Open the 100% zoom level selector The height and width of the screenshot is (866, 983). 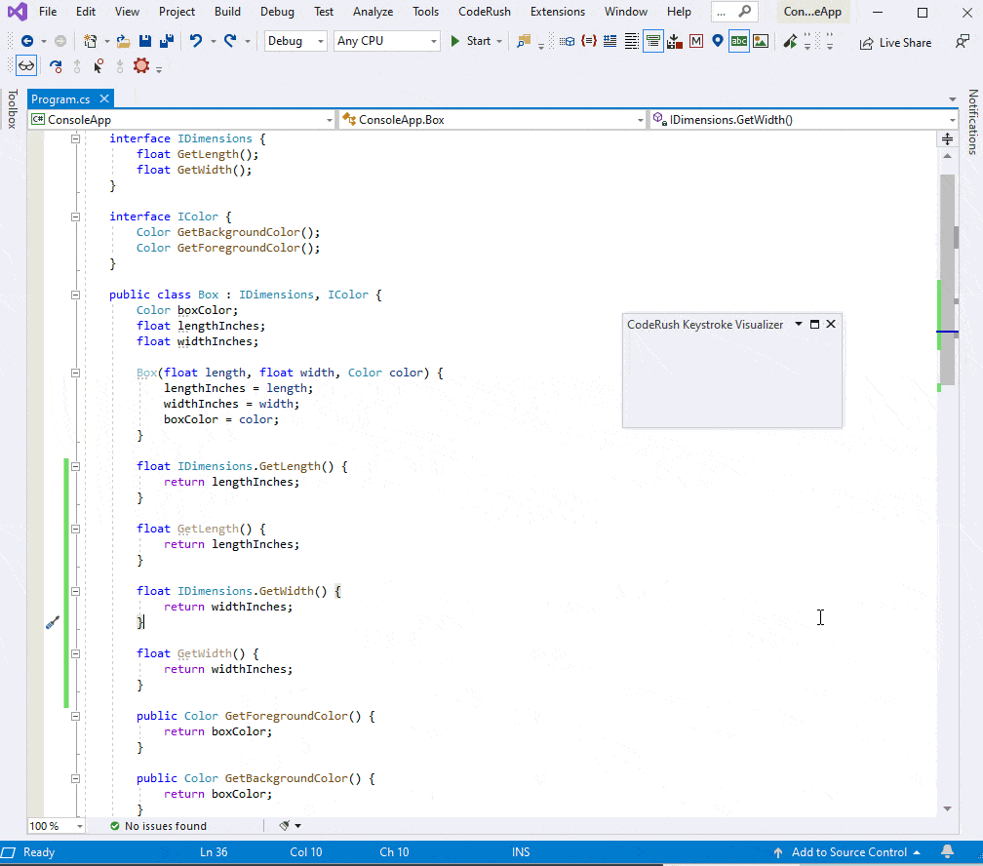pyautogui.click(x=56, y=825)
